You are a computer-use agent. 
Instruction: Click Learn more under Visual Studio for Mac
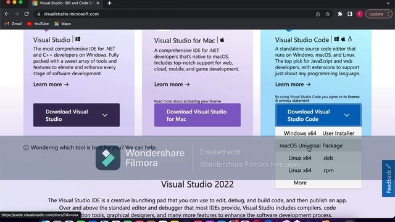[x=172, y=84]
